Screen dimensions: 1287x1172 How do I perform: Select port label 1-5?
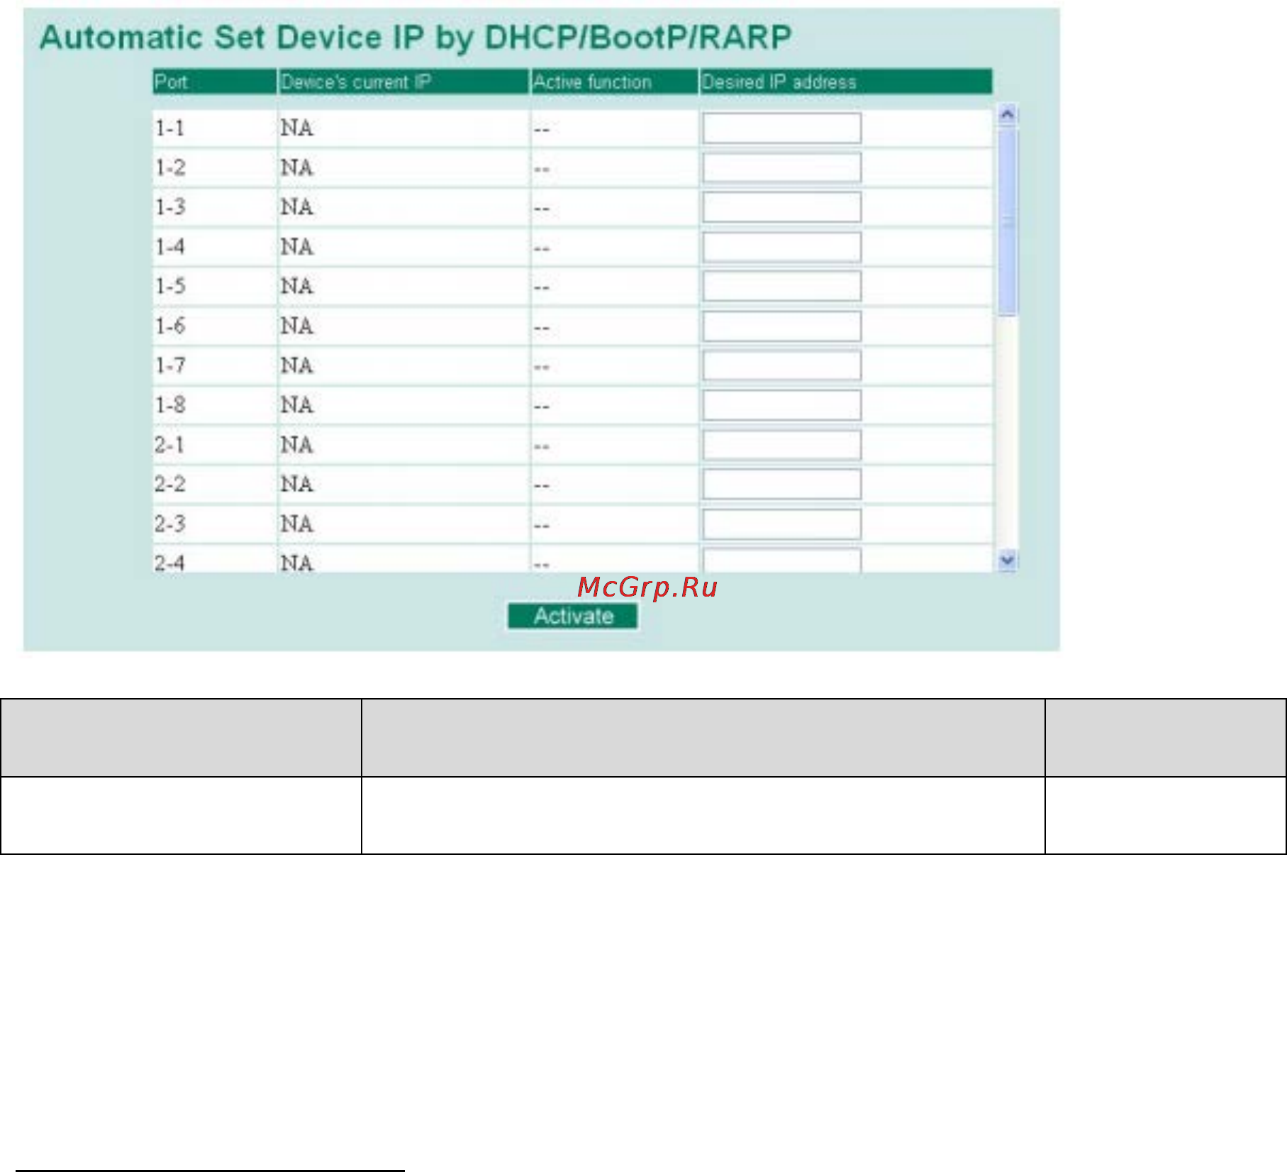pyautogui.click(x=170, y=287)
